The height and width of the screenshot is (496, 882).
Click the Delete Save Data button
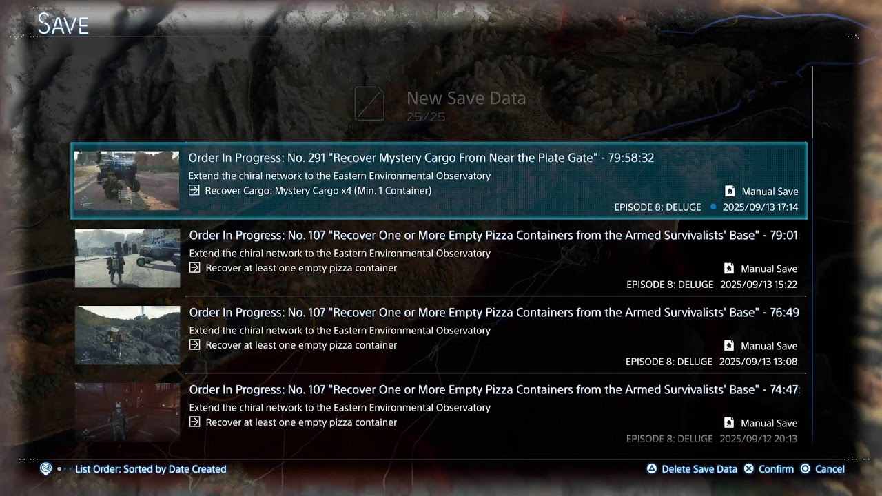click(x=692, y=468)
